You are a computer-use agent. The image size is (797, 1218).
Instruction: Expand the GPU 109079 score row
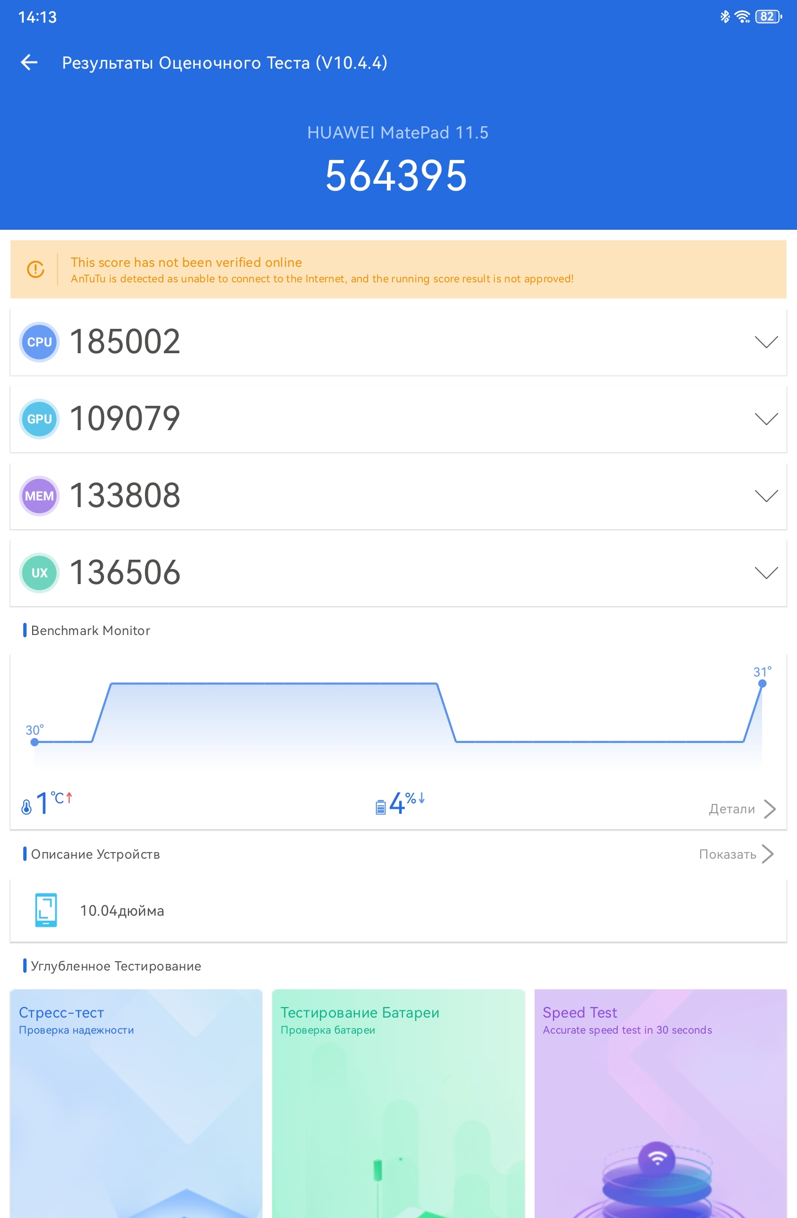pyautogui.click(x=398, y=419)
